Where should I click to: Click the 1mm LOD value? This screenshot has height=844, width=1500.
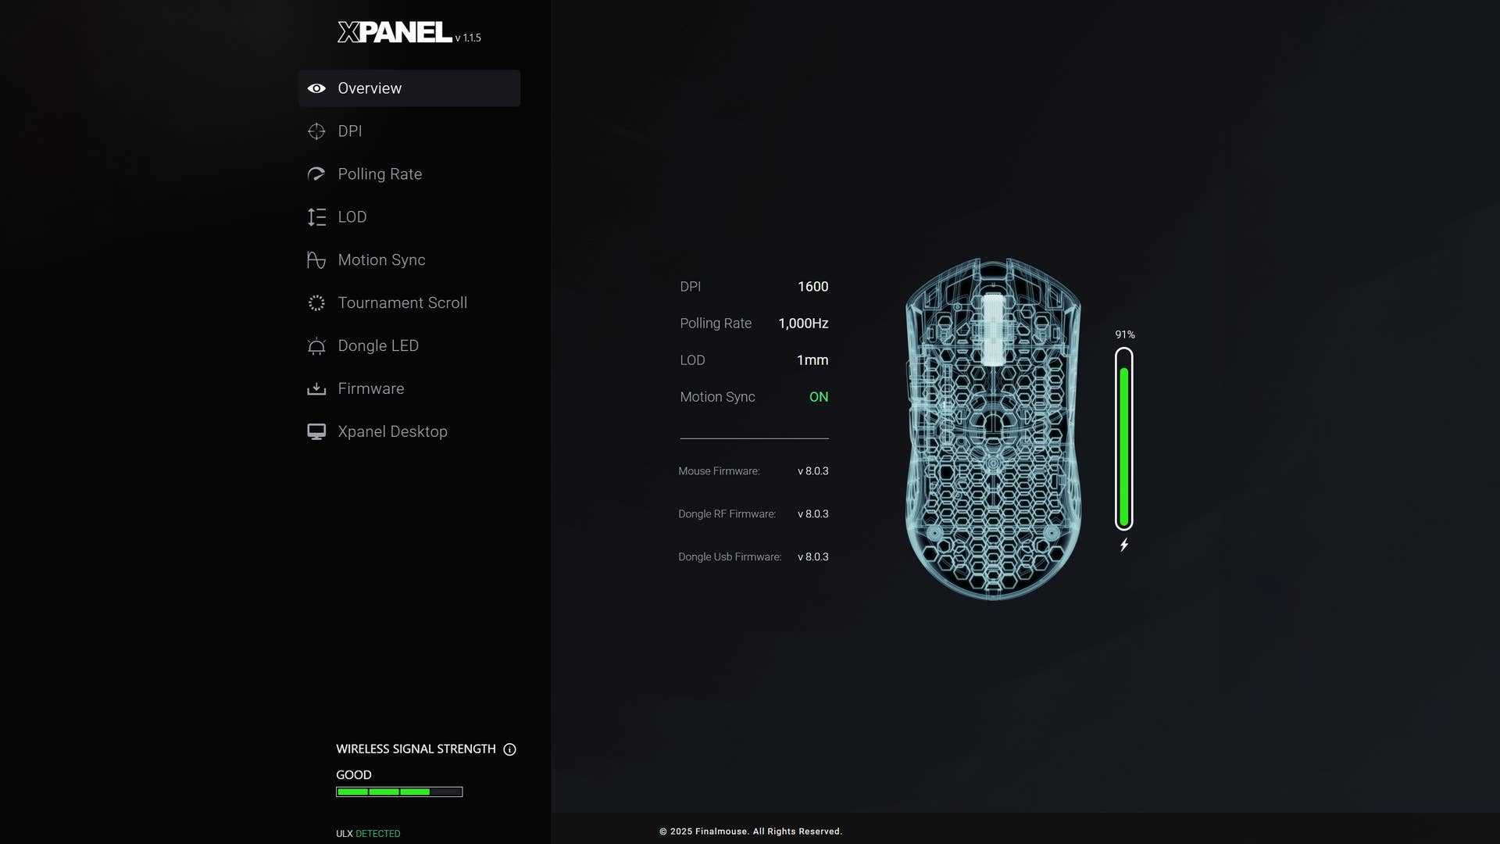coord(812,360)
